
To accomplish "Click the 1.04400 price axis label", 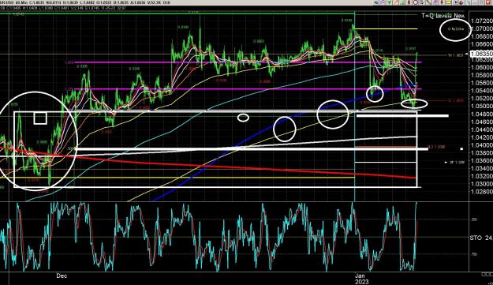I will (x=481, y=129).
